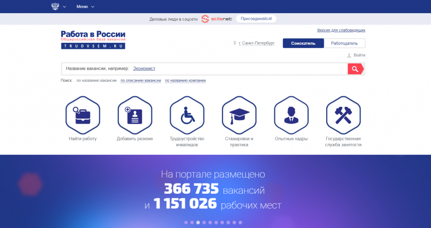Select search по названию компании
The height and width of the screenshot is (228, 431).
point(185,80)
